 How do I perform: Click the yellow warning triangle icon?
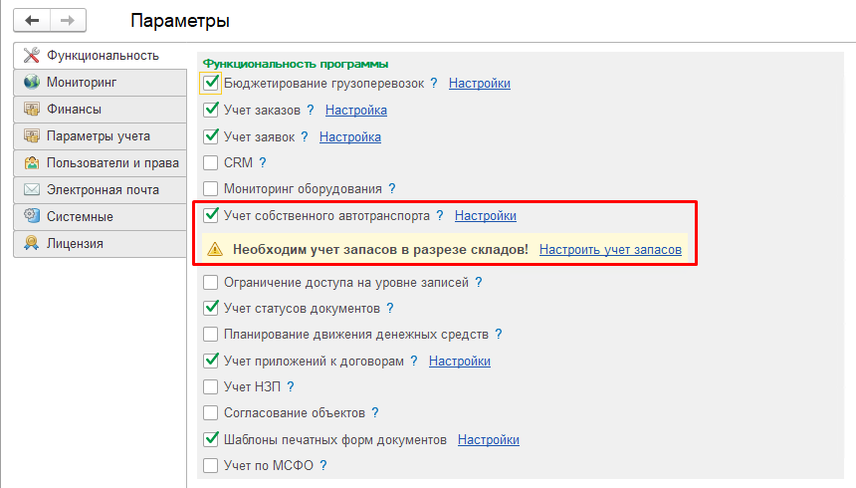tap(215, 250)
